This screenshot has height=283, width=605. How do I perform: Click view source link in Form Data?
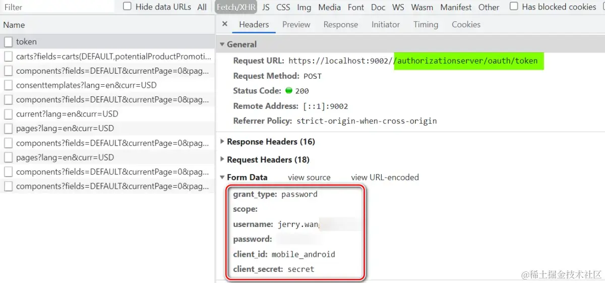(x=309, y=178)
